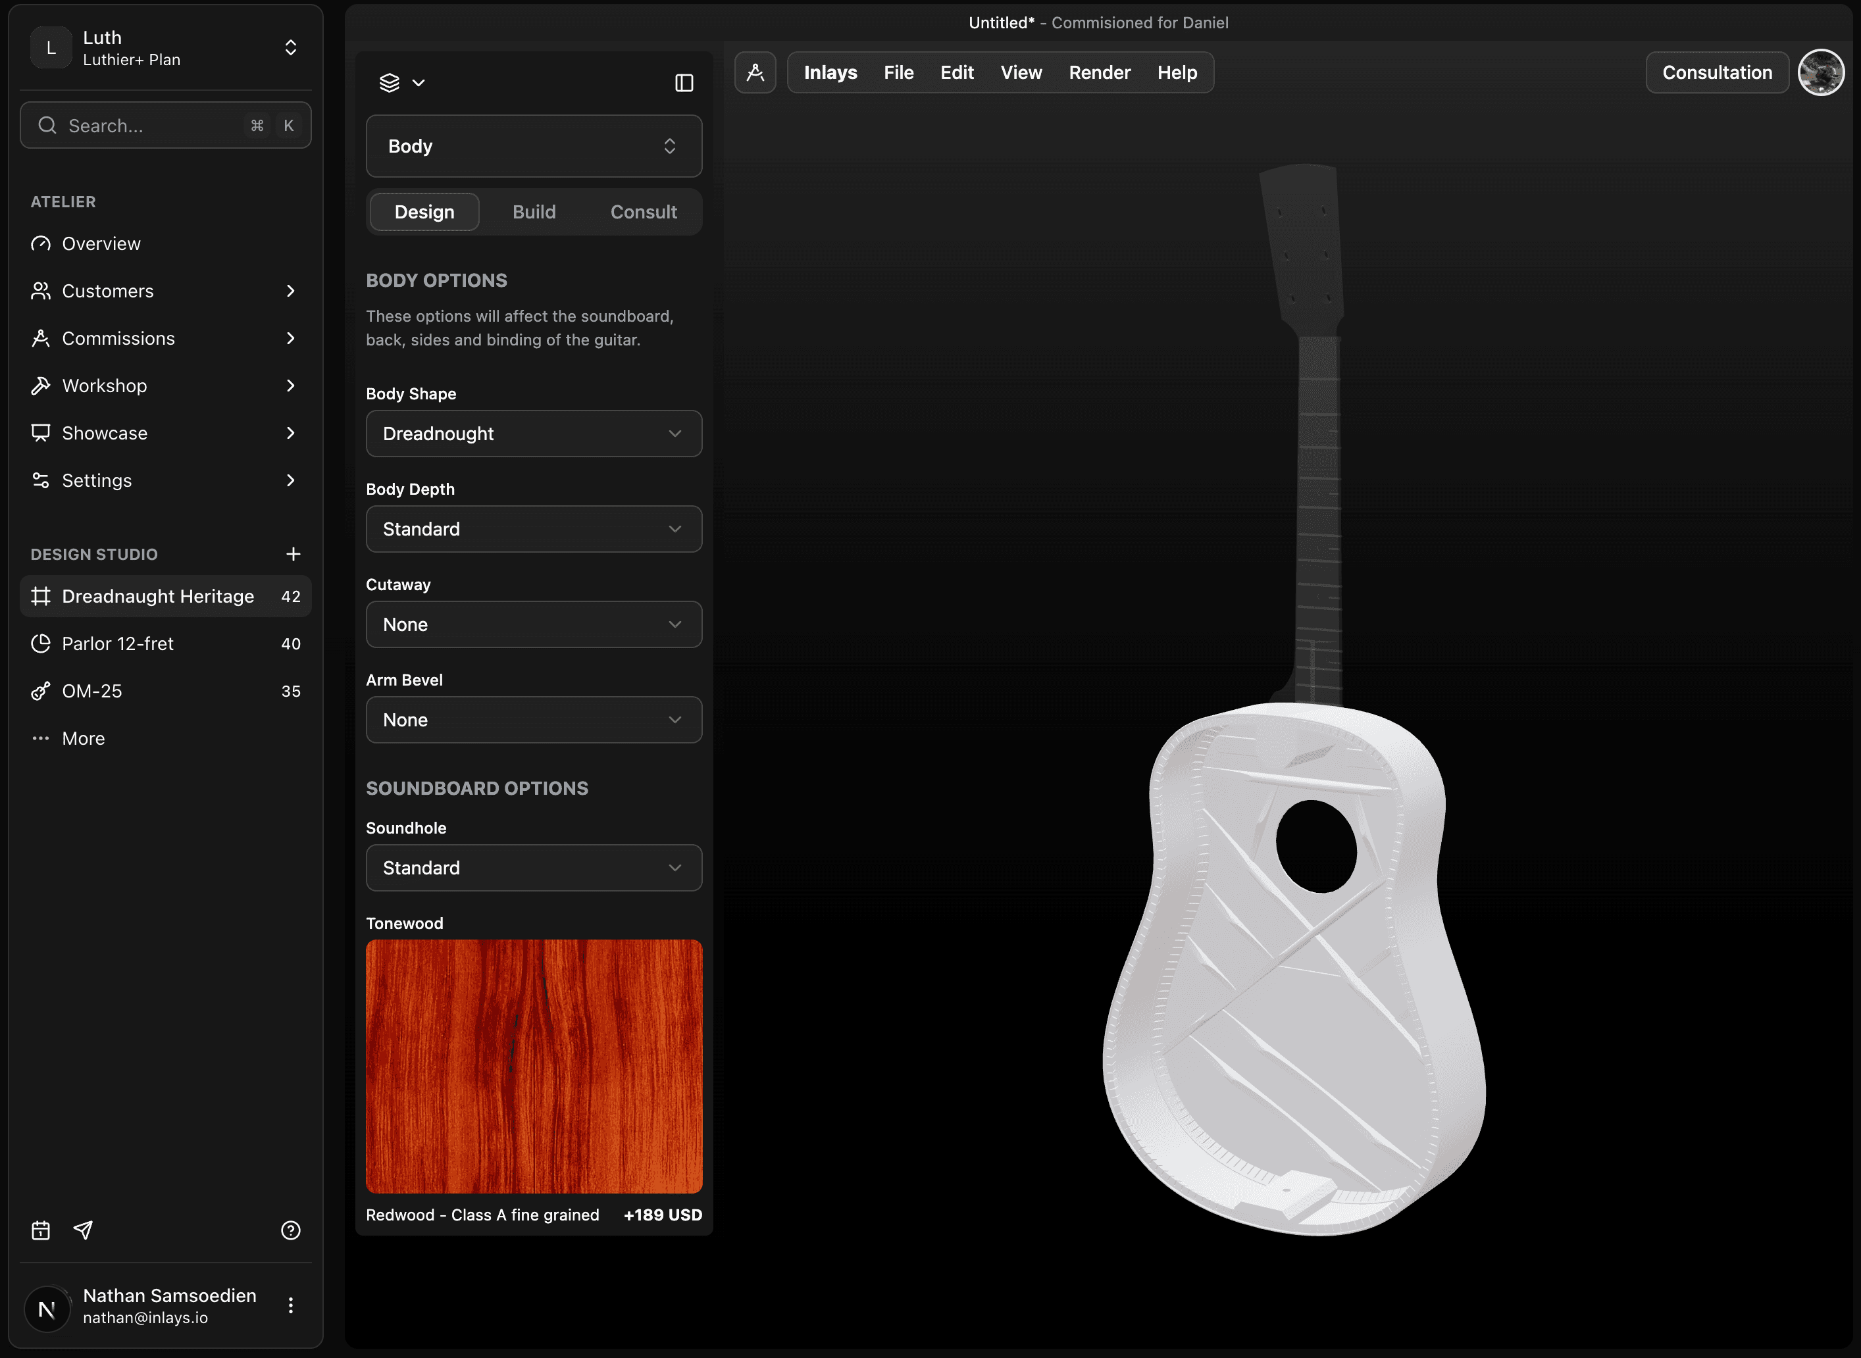
Task: Open the Body Shape dropdown
Action: tap(534, 433)
